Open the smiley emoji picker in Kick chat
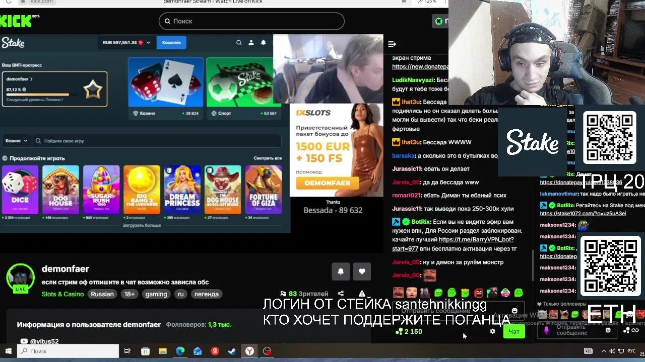 [x=514, y=311]
